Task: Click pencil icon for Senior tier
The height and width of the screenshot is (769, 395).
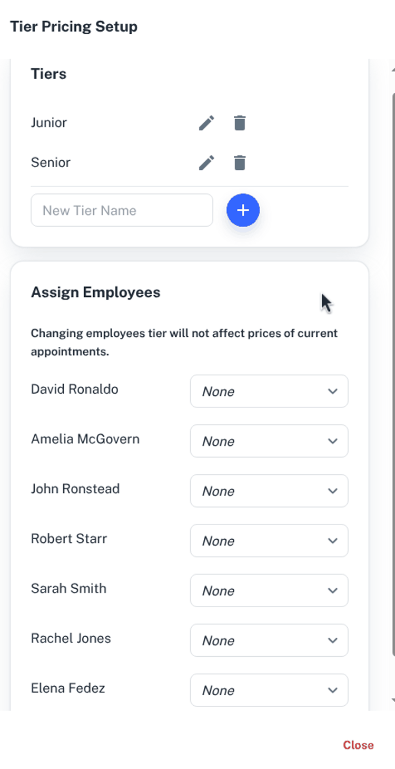Action: 206,162
